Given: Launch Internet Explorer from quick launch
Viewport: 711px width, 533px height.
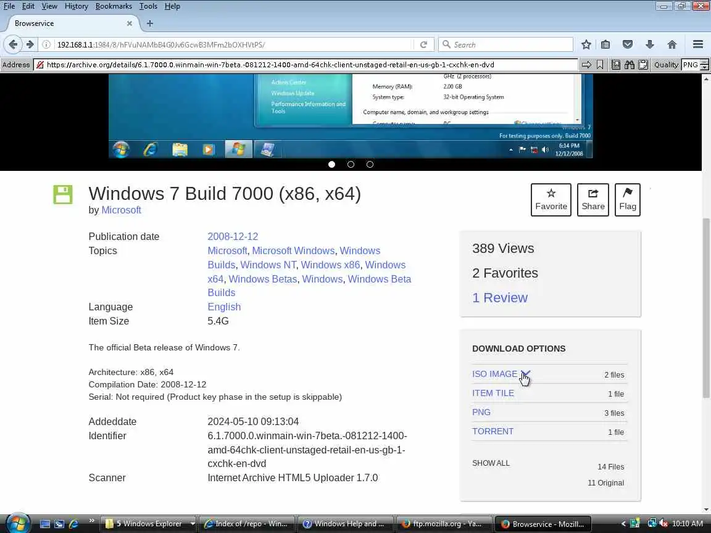Looking at the screenshot, I should 73,524.
